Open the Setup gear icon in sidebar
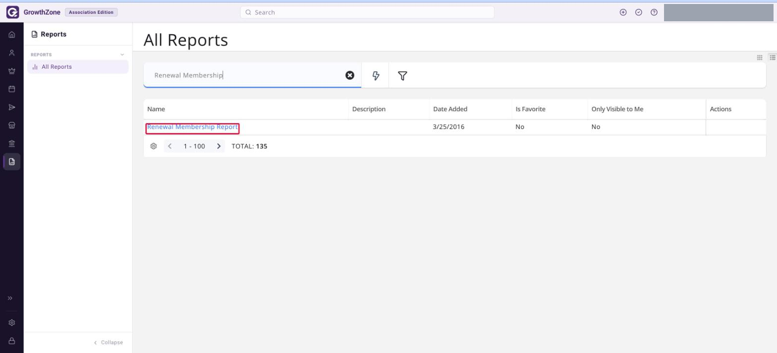This screenshot has width=777, height=353. 12,323
